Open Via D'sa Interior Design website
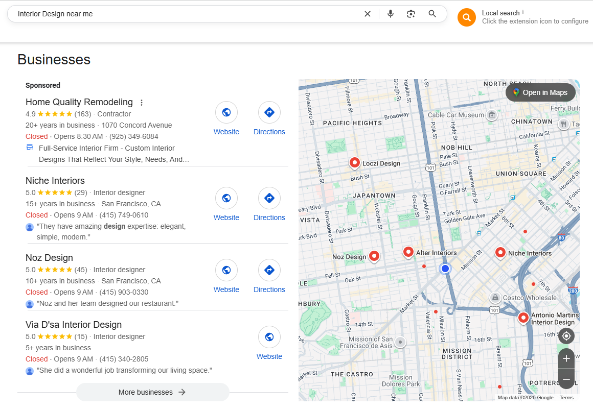 pos(269,343)
